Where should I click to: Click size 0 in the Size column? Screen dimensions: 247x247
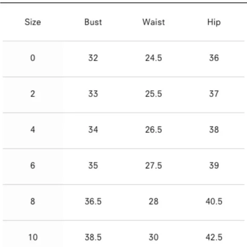pyautogui.click(x=33, y=58)
